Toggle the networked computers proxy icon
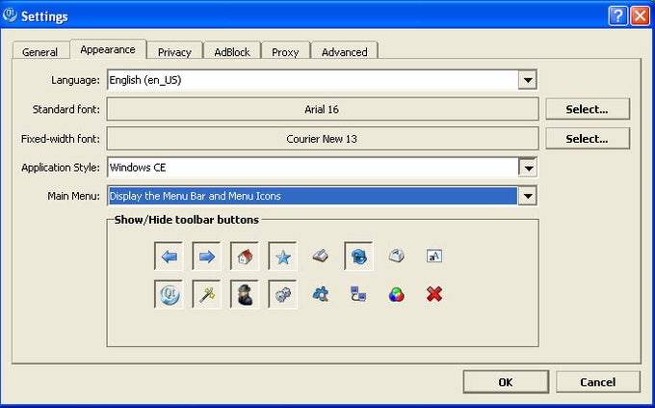The image size is (655, 408). [358, 294]
